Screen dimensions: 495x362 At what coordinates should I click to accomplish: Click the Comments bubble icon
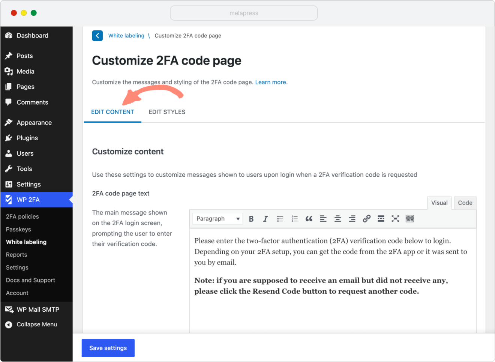point(9,102)
